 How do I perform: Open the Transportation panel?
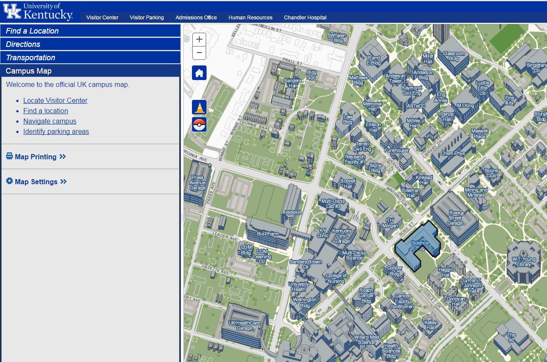tap(90, 58)
